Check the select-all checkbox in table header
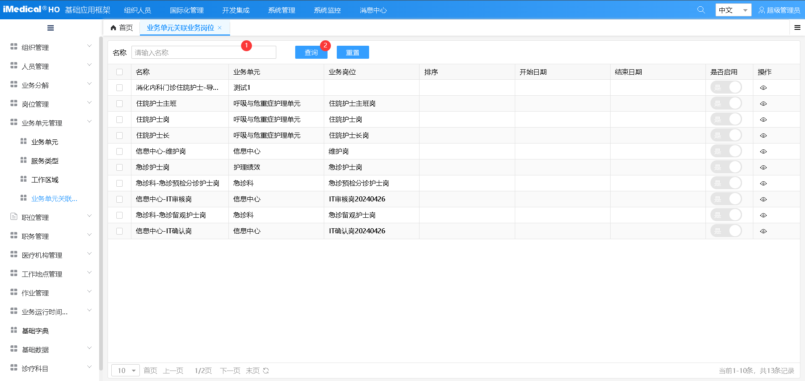 [x=119, y=72]
